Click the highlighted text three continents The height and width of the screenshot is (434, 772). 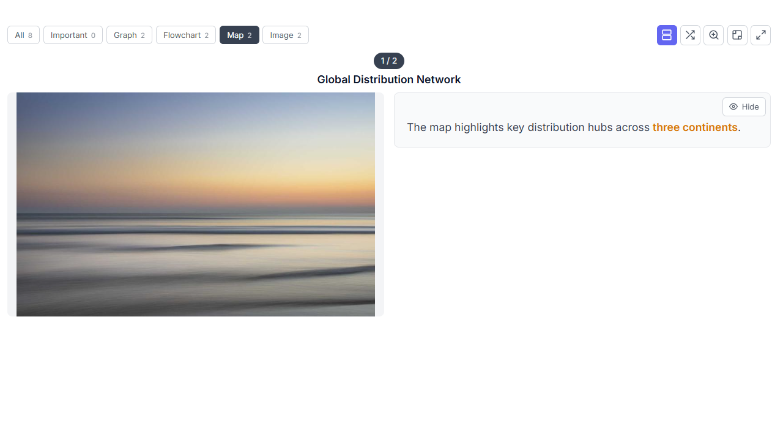click(695, 127)
